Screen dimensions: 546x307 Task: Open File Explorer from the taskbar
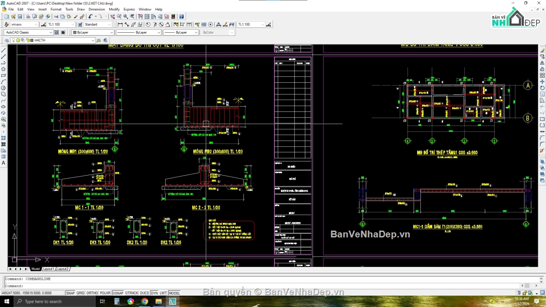[x=158, y=302]
